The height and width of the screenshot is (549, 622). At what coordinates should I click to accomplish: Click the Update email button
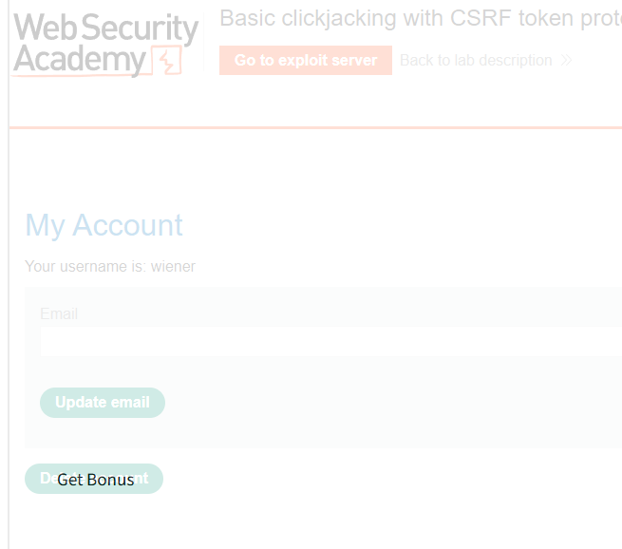pyautogui.click(x=103, y=402)
